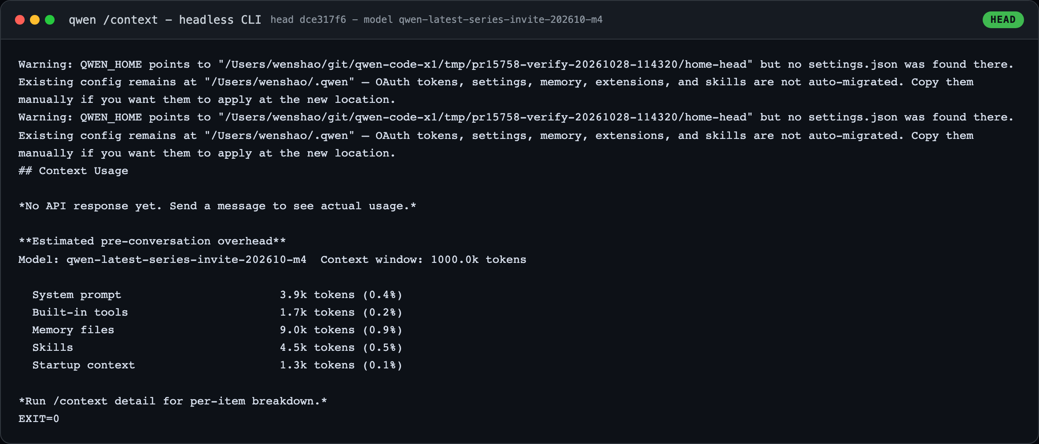Select the '## Context Usage' heading line
The height and width of the screenshot is (444, 1039).
pyautogui.click(x=73, y=171)
